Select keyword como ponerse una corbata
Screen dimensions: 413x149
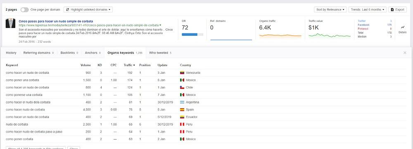pos(24,95)
